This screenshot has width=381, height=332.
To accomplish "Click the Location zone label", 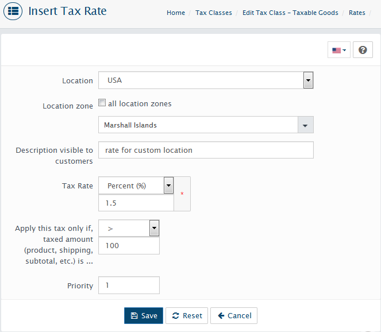I will 68,106.
